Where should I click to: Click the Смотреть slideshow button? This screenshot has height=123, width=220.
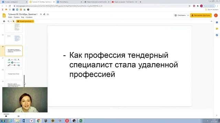click(180, 15)
